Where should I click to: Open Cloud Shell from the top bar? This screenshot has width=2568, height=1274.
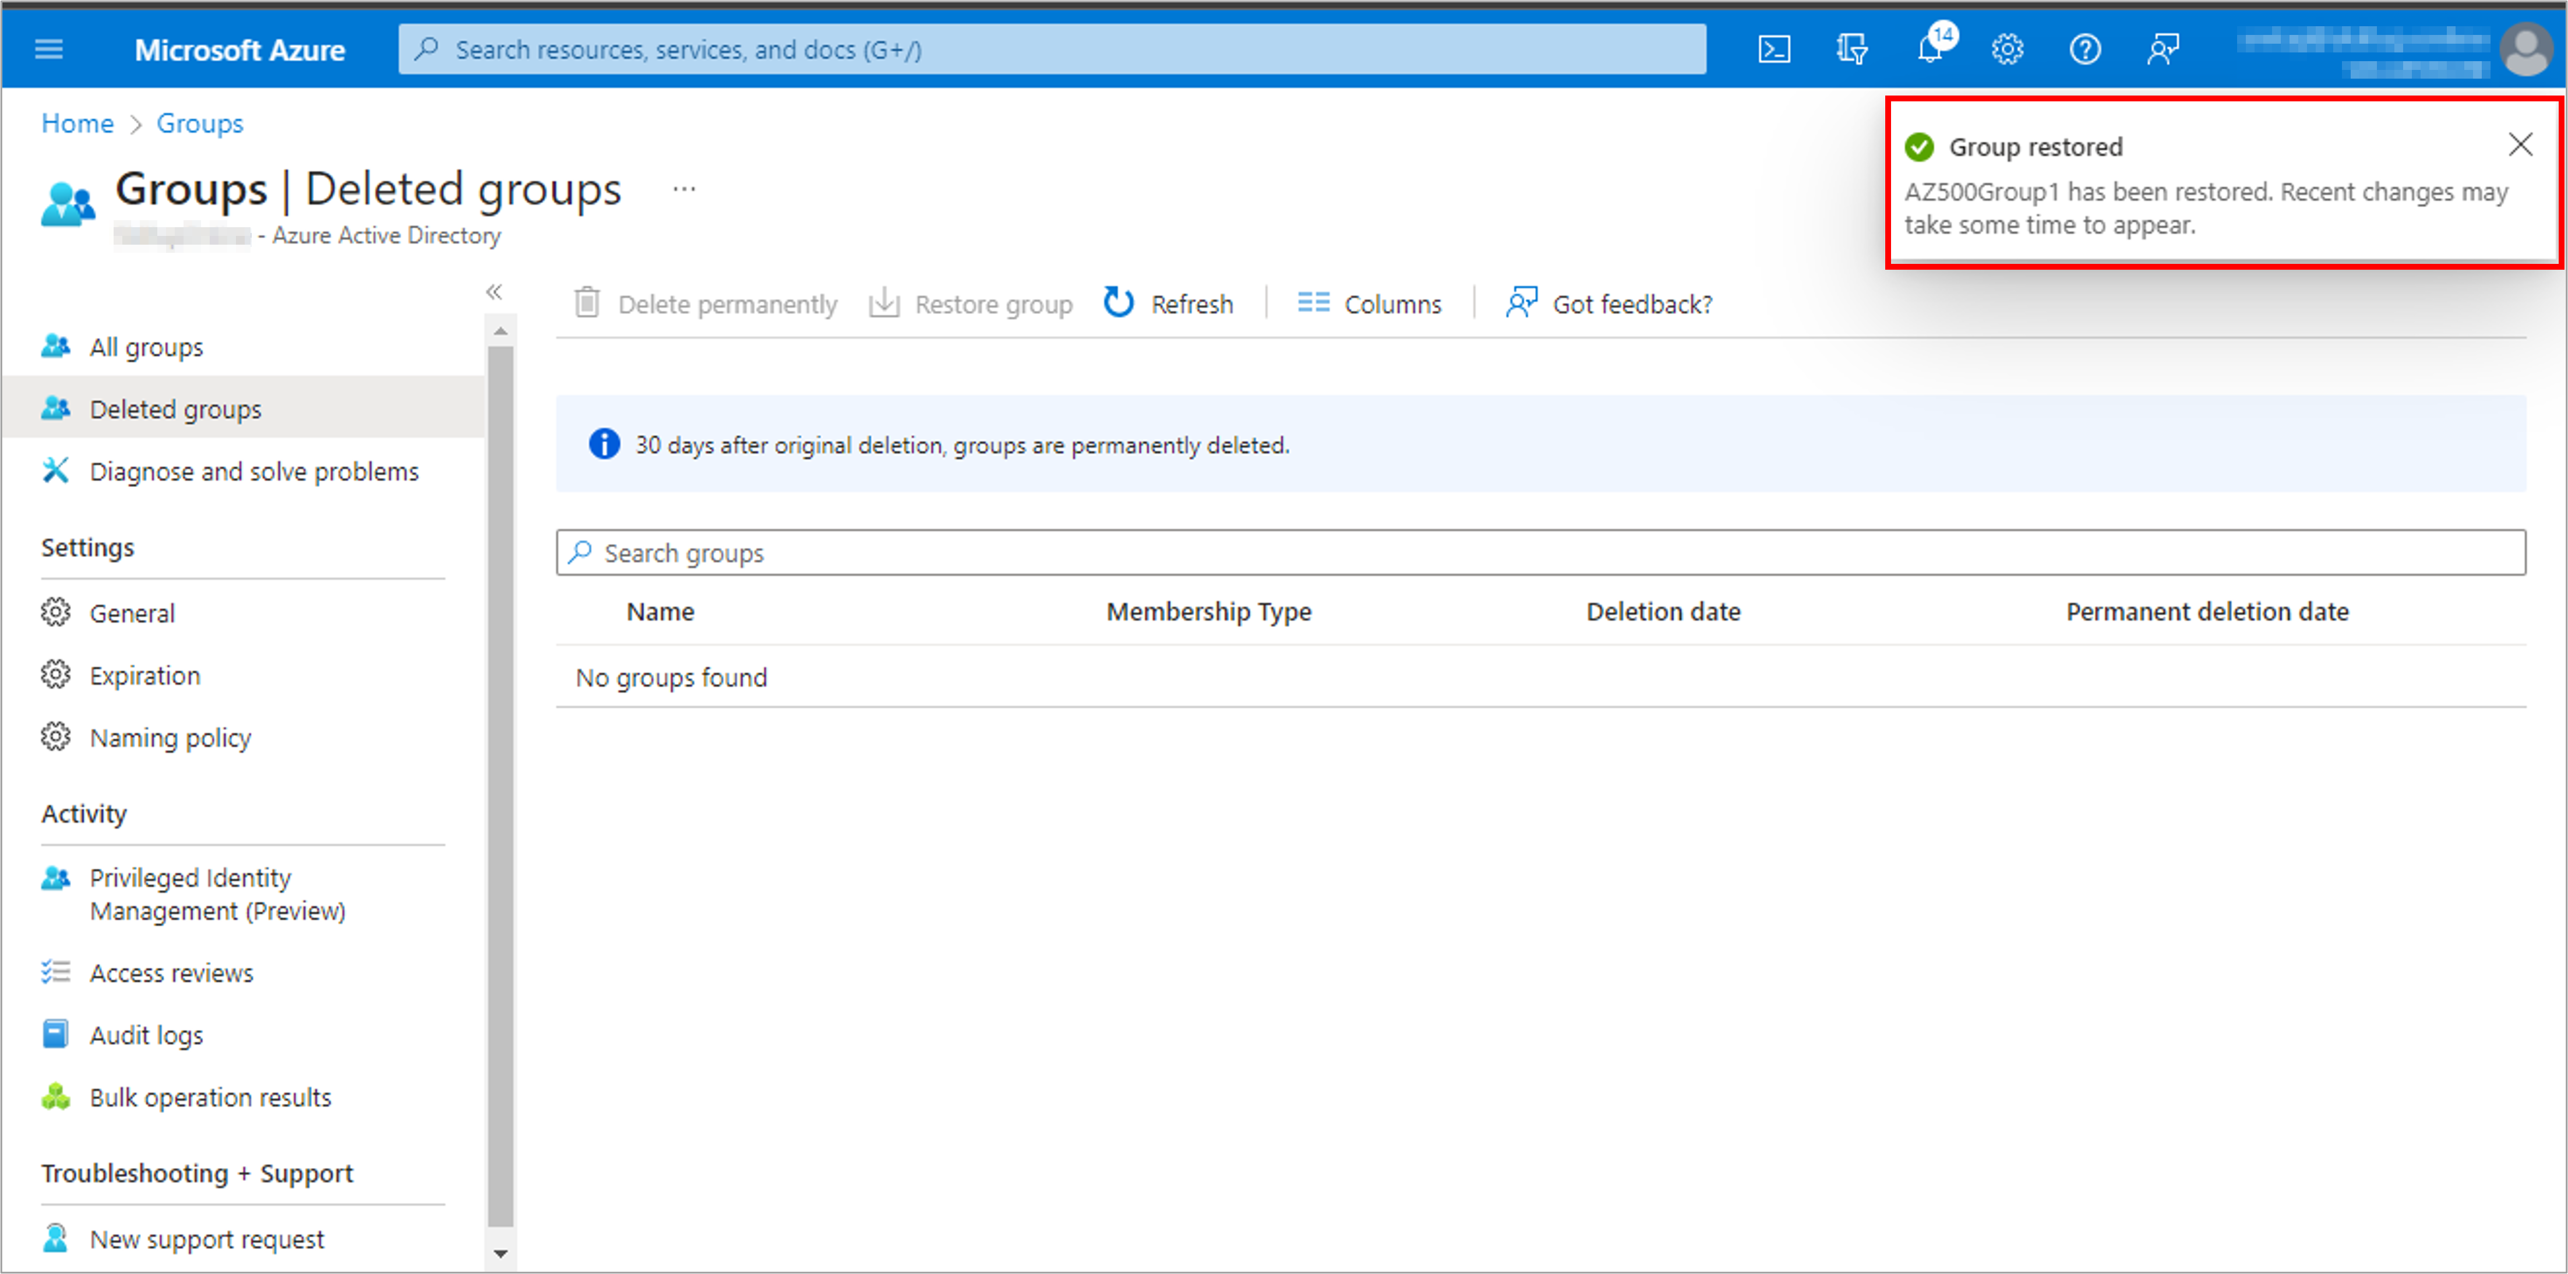(1773, 49)
